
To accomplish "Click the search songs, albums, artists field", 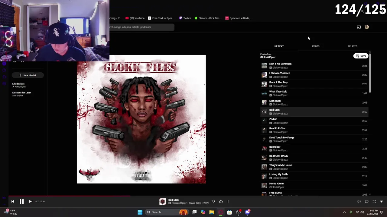I will click(141, 27).
